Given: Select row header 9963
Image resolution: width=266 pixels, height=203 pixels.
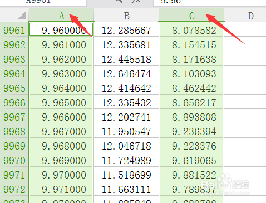Looking at the screenshot, I should tap(14, 59).
